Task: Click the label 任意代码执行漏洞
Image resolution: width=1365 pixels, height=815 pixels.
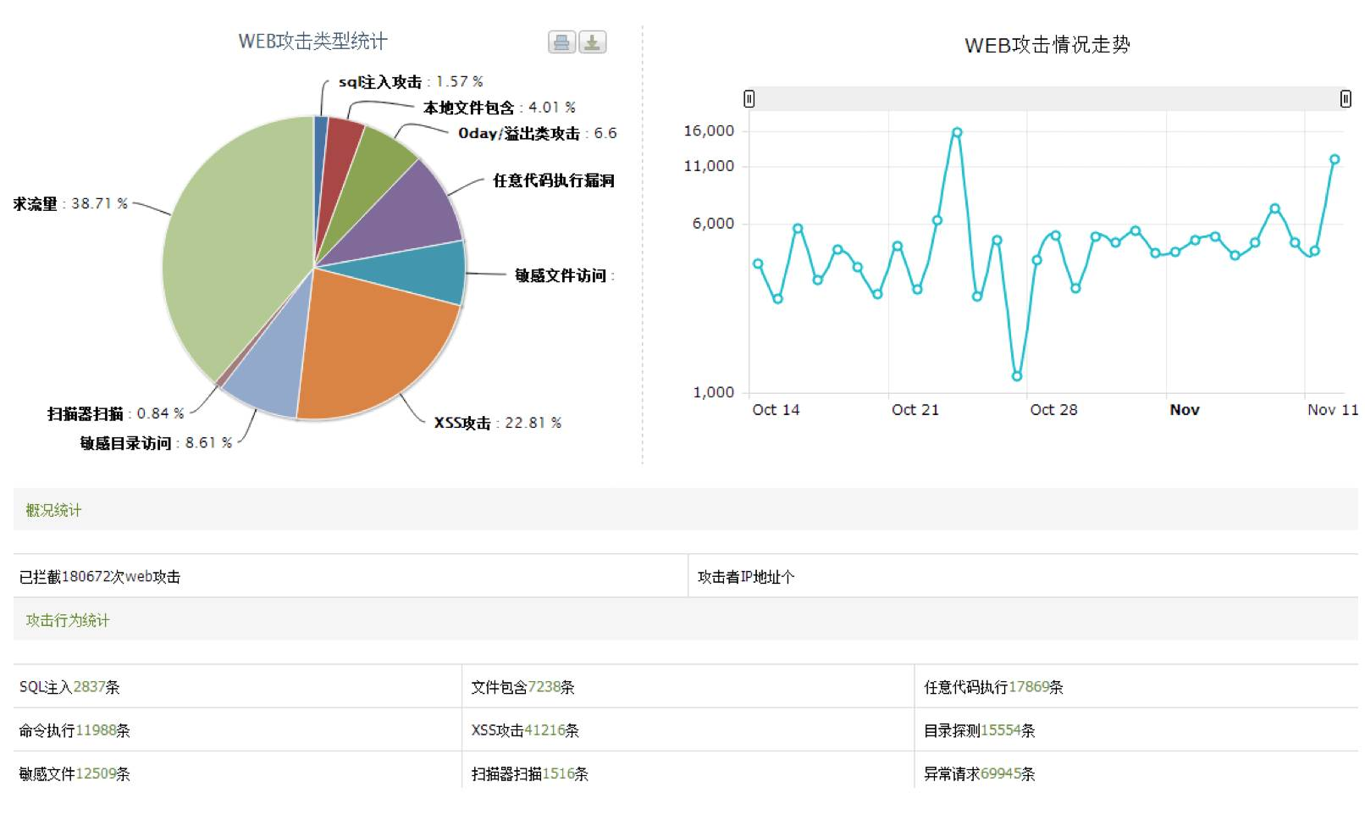Action: pyautogui.click(x=554, y=180)
